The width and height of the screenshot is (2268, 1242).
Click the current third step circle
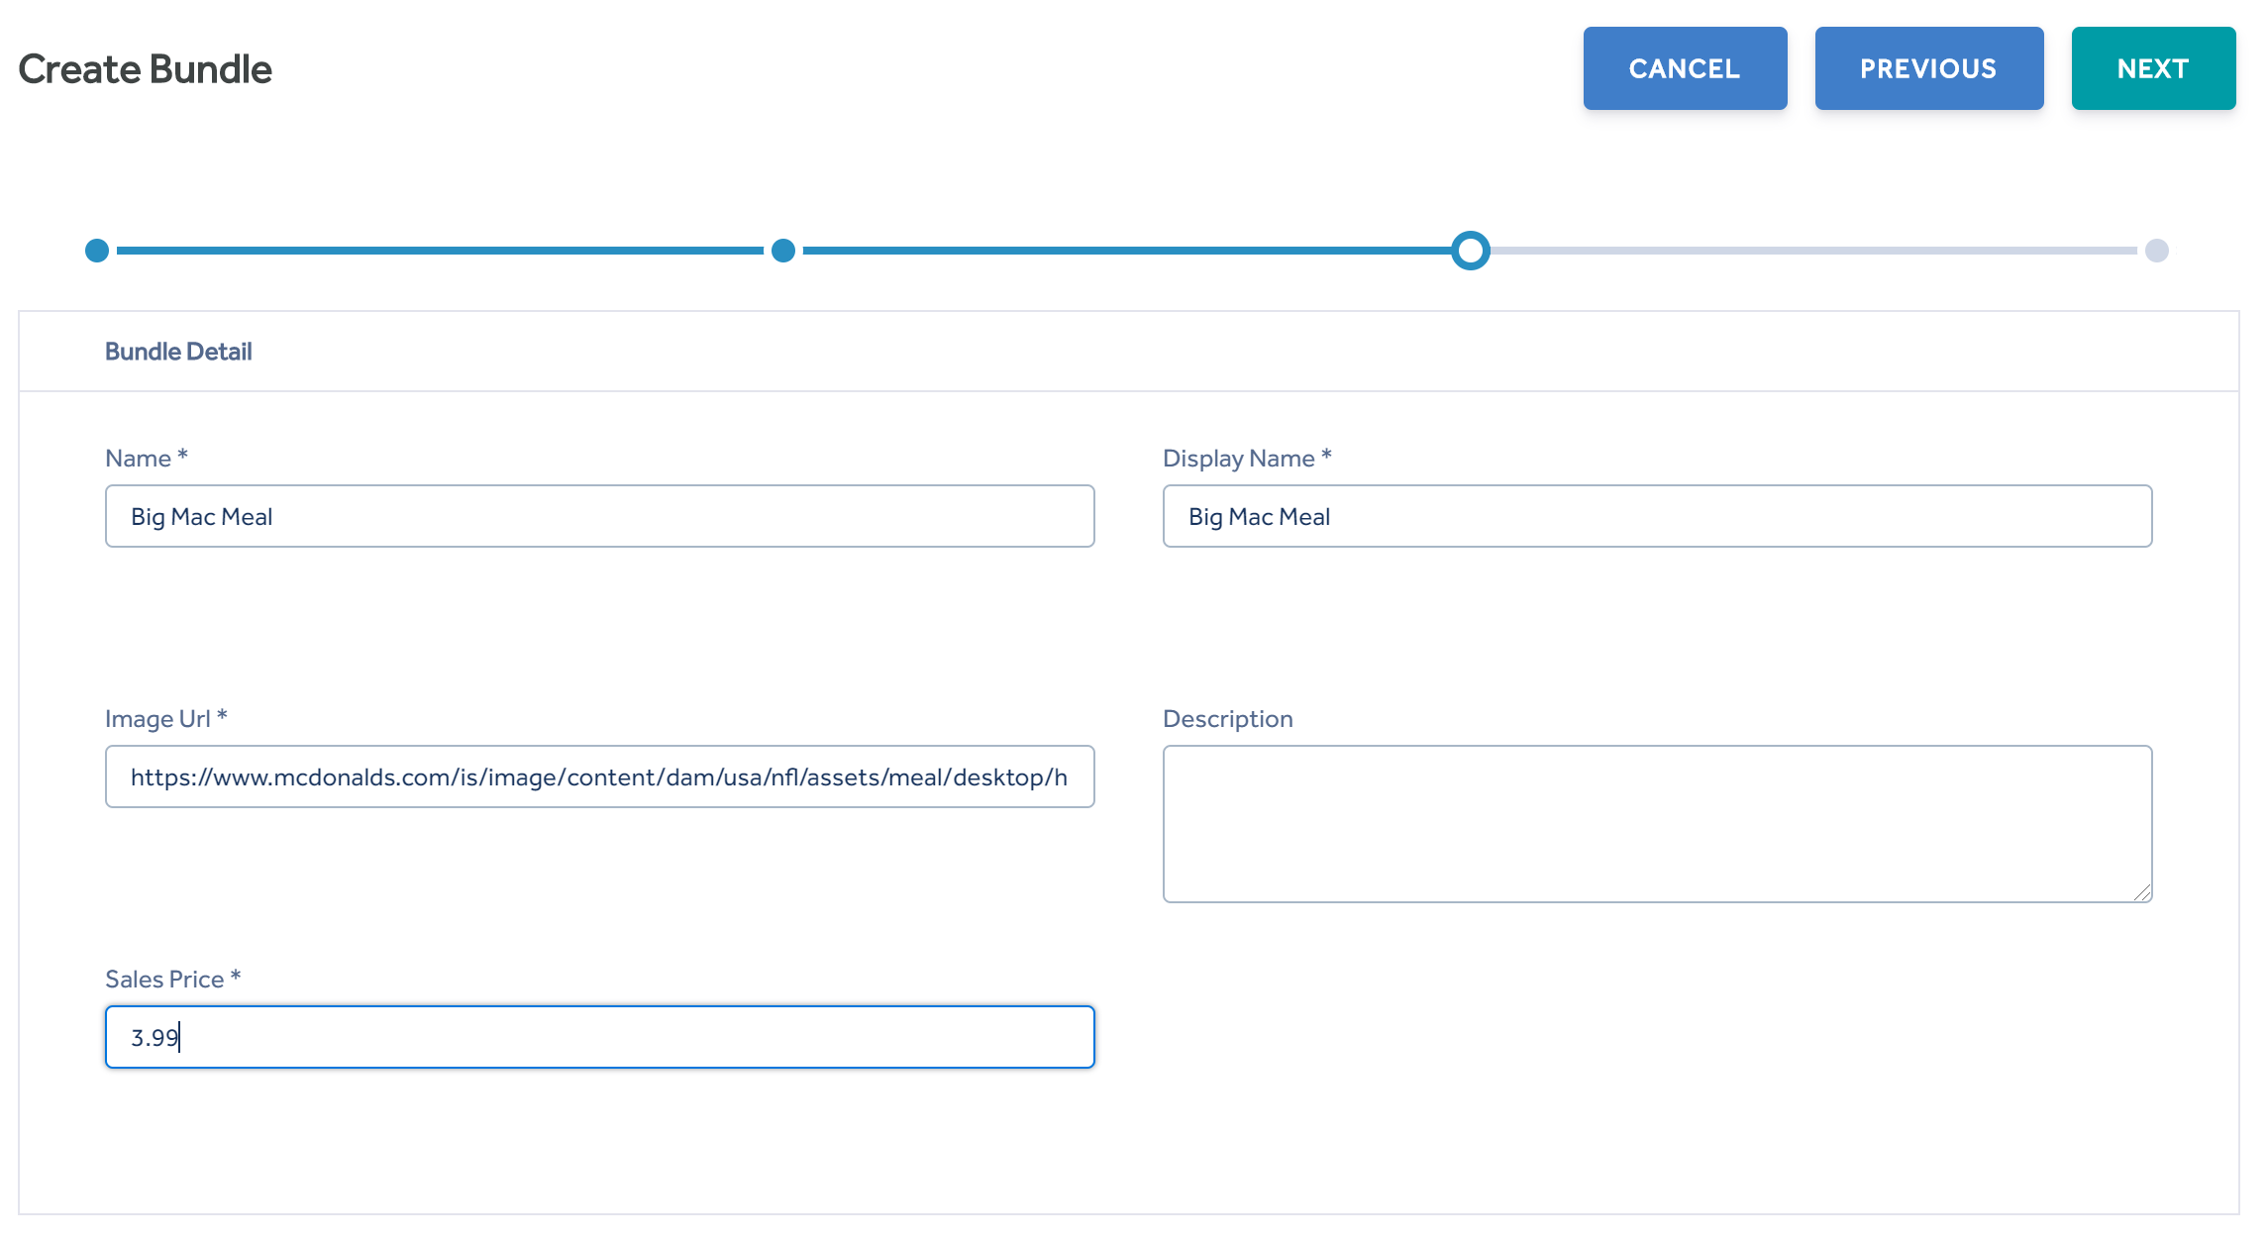1471,251
